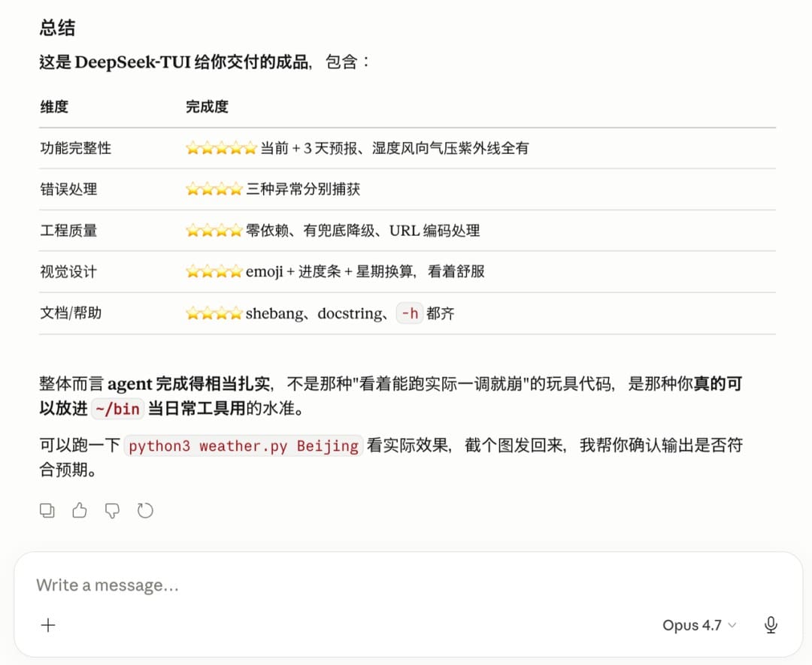This screenshot has width=812, height=665.
Task: Open attachments with the plus icon
Action: pos(48,625)
